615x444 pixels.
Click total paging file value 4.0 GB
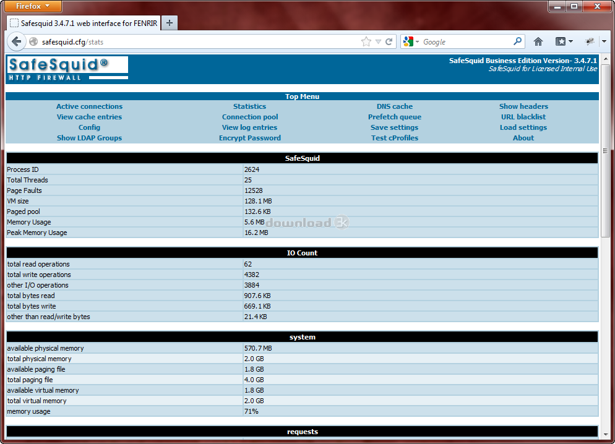[x=254, y=380]
